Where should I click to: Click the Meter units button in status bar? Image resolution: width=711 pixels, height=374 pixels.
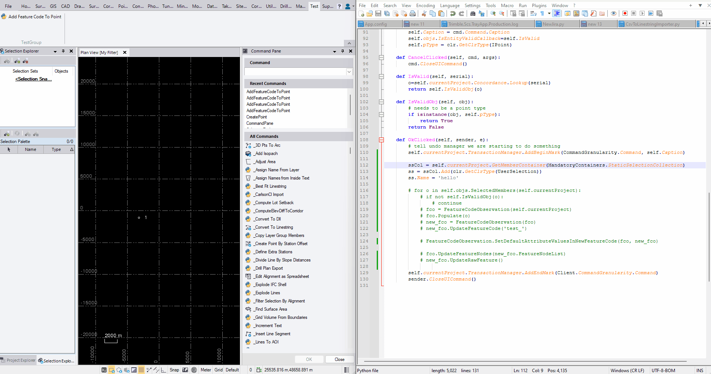coord(206,370)
